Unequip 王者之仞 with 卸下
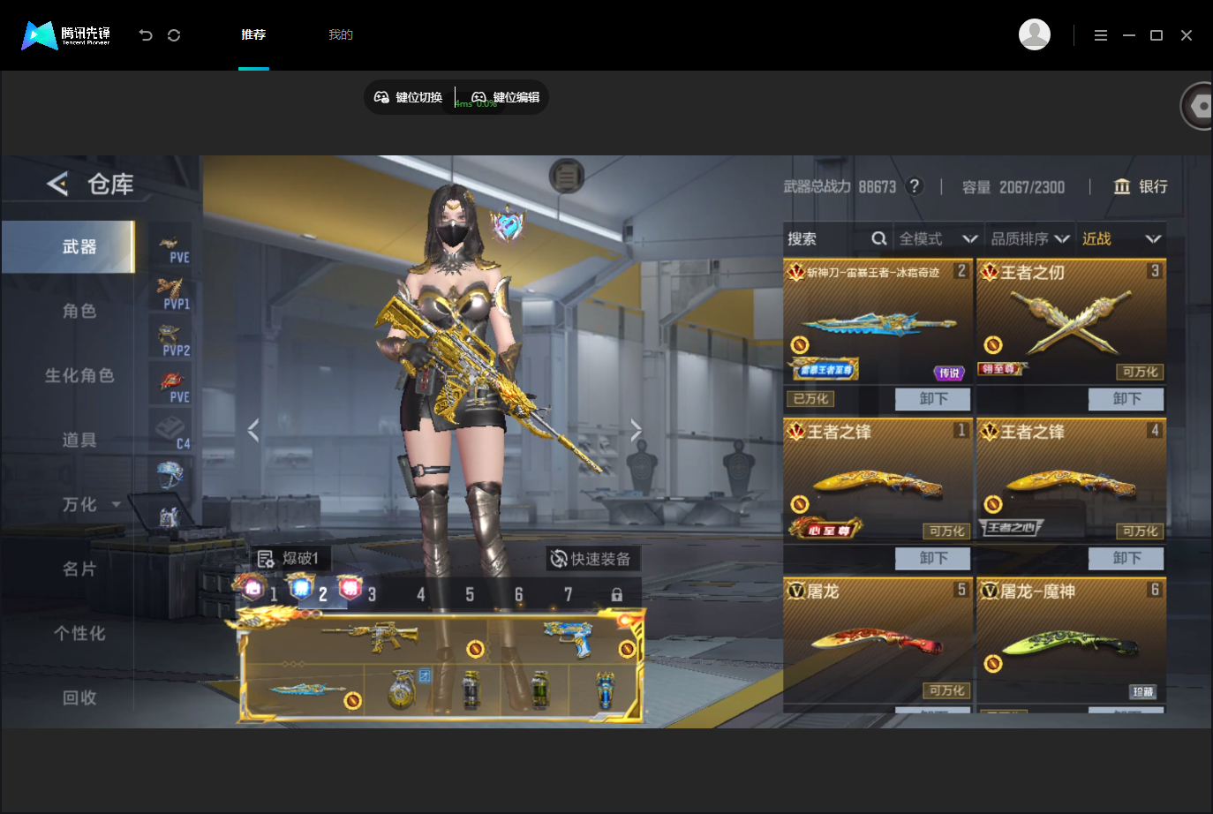1213x814 pixels. tap(1126, 399)
